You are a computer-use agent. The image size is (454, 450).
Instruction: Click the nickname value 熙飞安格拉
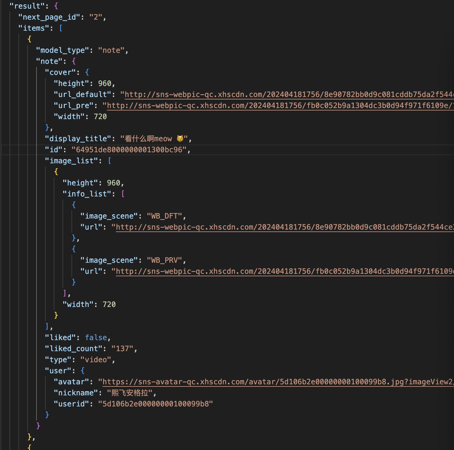pos(130,393)
